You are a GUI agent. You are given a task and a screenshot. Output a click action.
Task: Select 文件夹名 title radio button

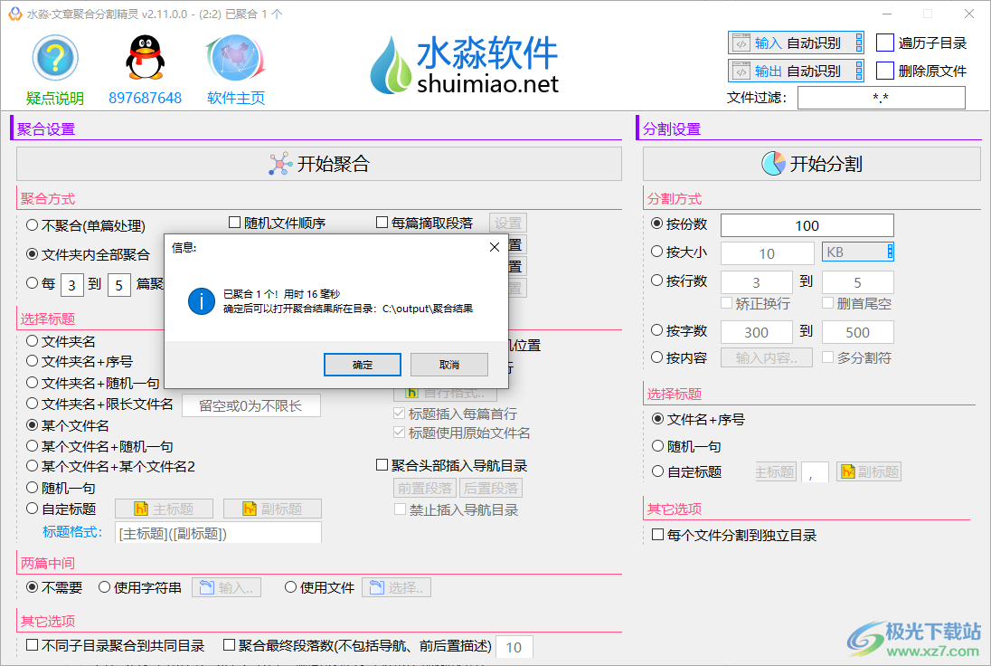pyautogui.click(x=33, y=341)
